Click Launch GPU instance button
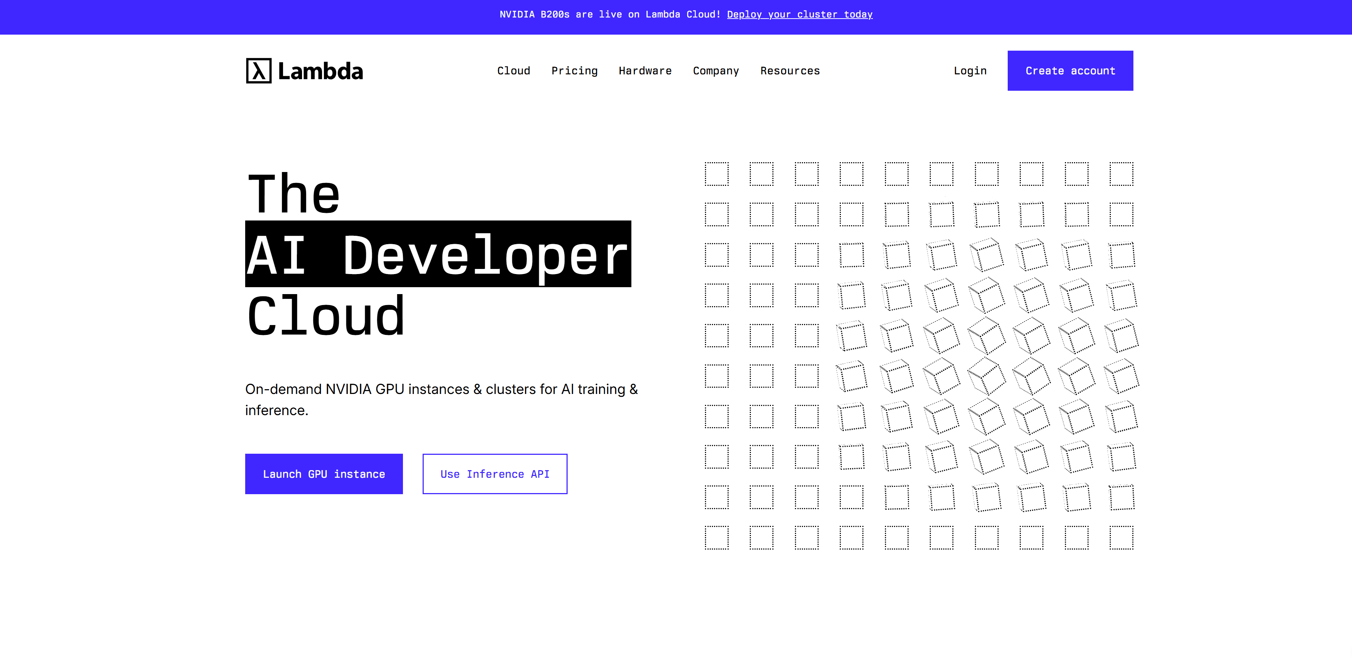Viewport: 1352px width, 664px height. tap(324, 474)
